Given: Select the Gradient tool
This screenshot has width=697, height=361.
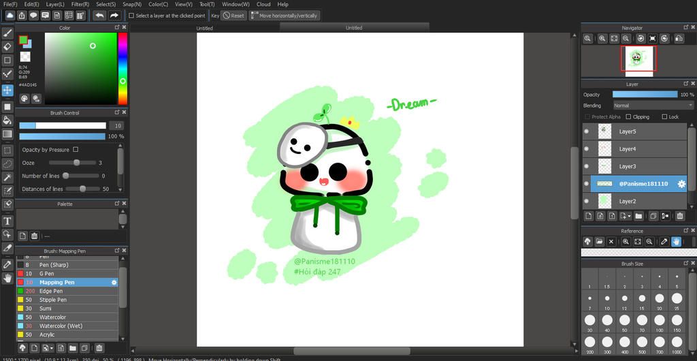Looking at the screenshot, I should (7, 134).
